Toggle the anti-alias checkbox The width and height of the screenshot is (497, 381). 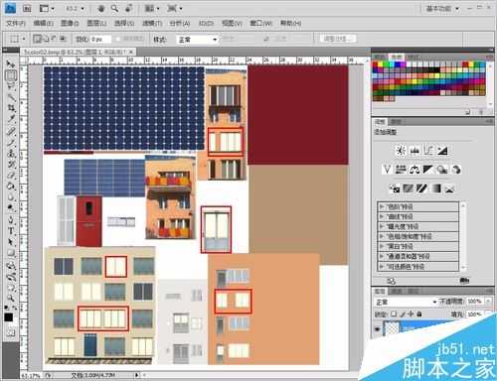118,39
